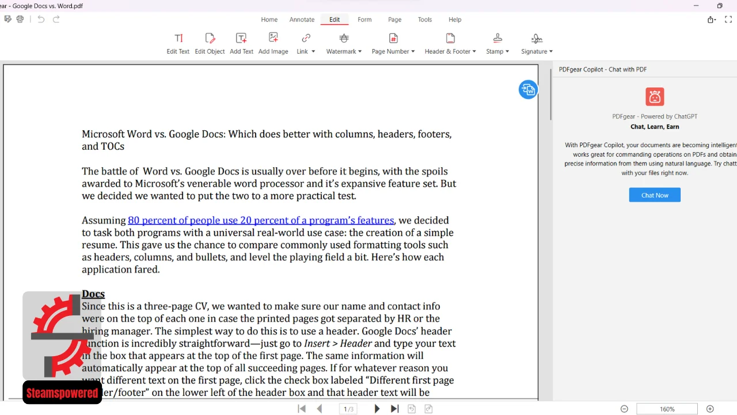The image size is (737, 415).
Task: Switch to the Page tab
Action: pos(394,20)
